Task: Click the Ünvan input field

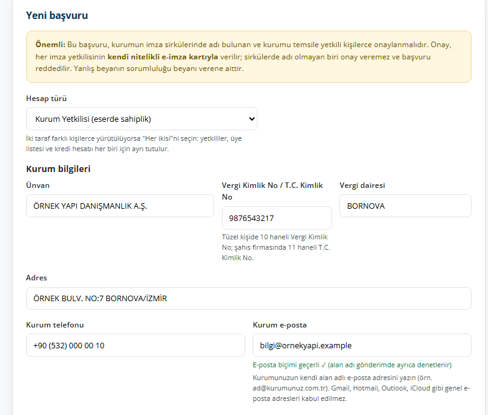Action: 120,206
